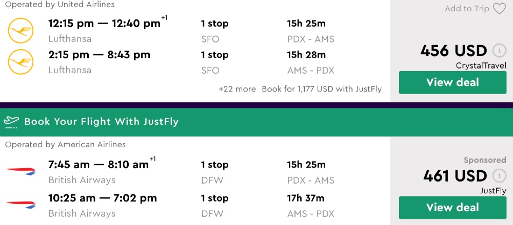513x225 pixels.
Task: Select the 7:45 am — 8:10 am departure time
Action: point(98,165)
